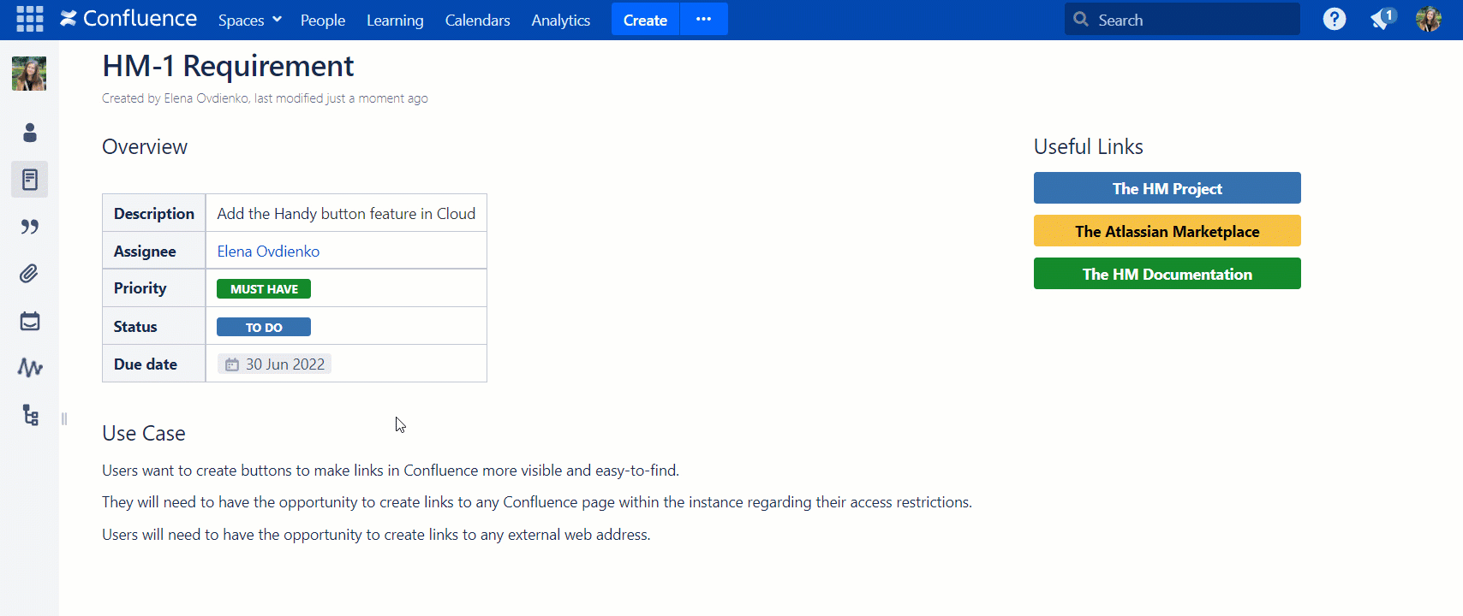Viewport: 1463px width, 616px height.
Task: Click the HM-1 Requirement page title
Action: point(228,66)
